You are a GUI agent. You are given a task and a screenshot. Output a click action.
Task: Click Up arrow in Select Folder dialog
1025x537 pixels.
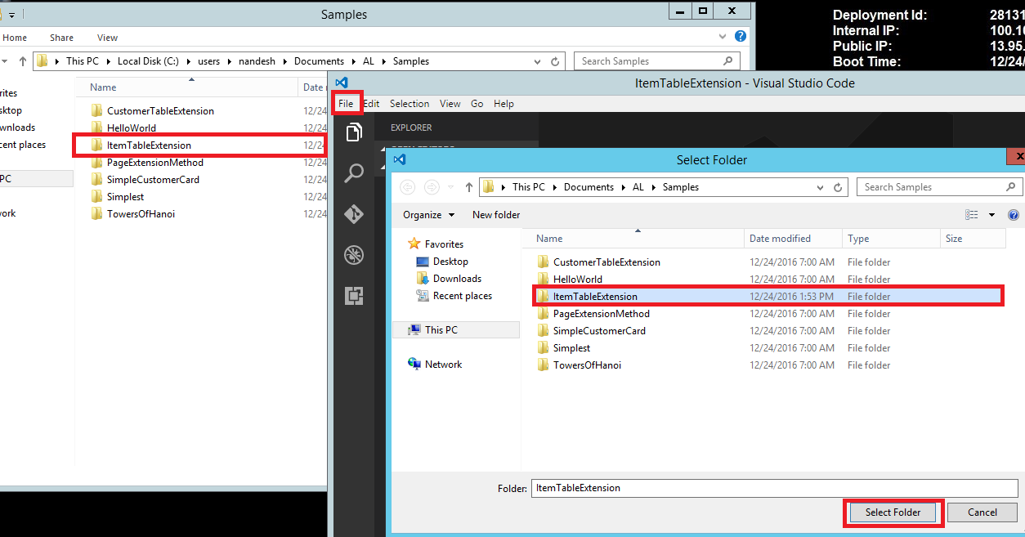tap(468, 187)
